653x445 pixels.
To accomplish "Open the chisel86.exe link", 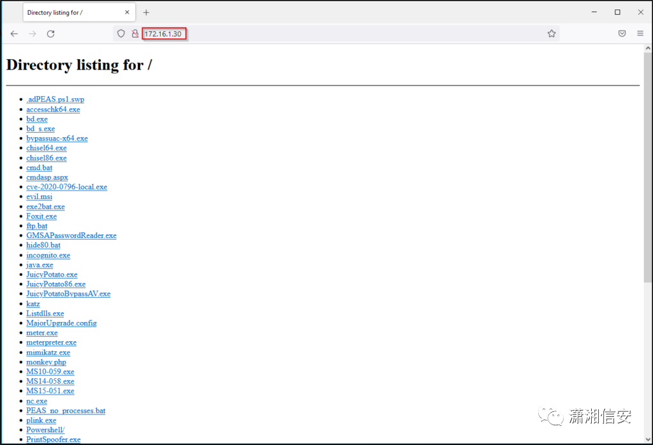I will tap(46, 158).
